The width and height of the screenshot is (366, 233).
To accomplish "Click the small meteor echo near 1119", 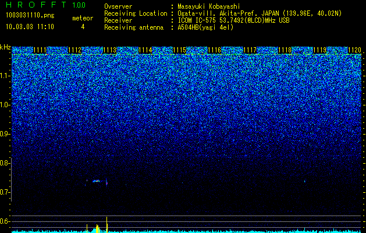I will point(304,181).
